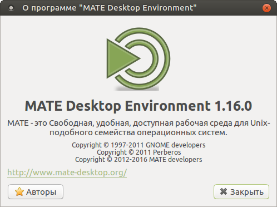The image size is (277, 207).
Task: Click the green MATE logo image
Action: click(x=138, y=59)
